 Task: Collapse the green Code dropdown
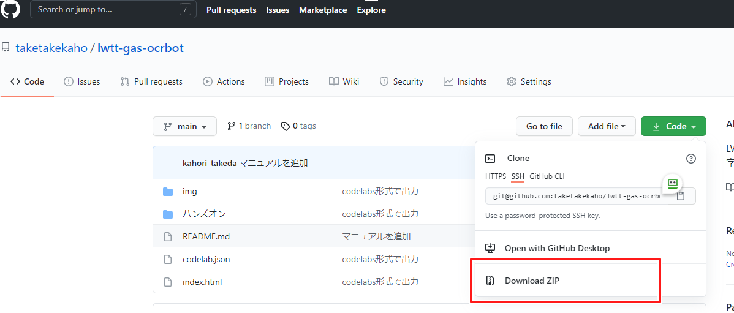673,126
